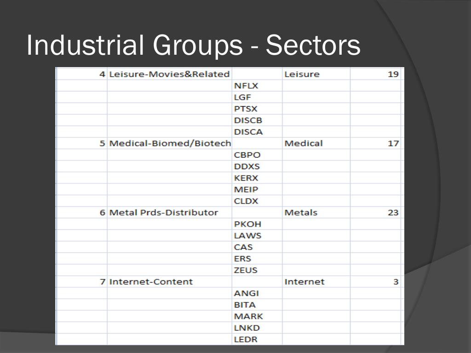Select the BITA ticker cell
This screenshot has width=471, height=353.
257,305
